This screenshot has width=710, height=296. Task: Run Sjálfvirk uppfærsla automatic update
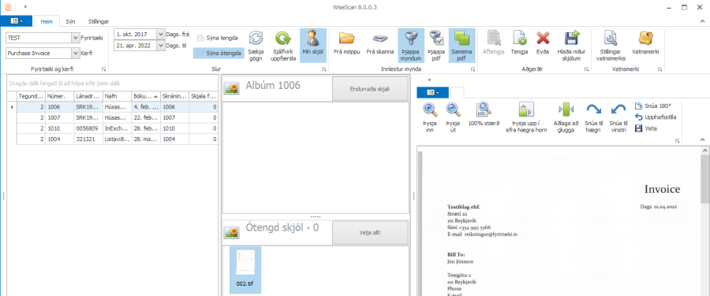(x=283, y=46)
